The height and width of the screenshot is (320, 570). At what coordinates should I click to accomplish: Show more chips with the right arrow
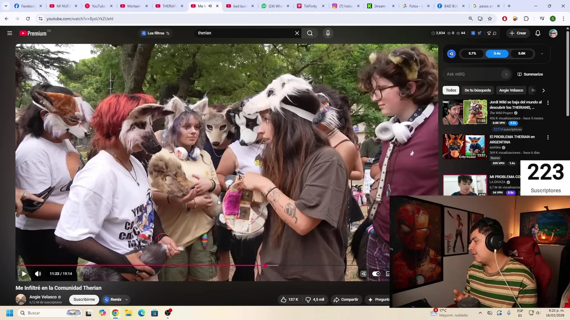pyautogui.click(x=543, y=90)
